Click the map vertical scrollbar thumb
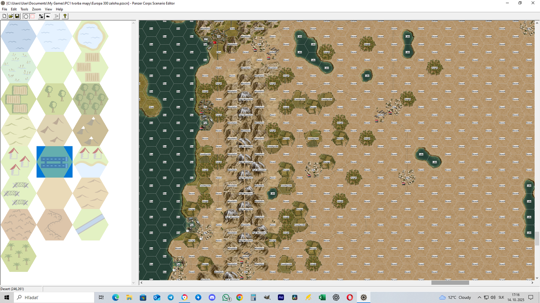540x303 pixels. click(537, 238)
